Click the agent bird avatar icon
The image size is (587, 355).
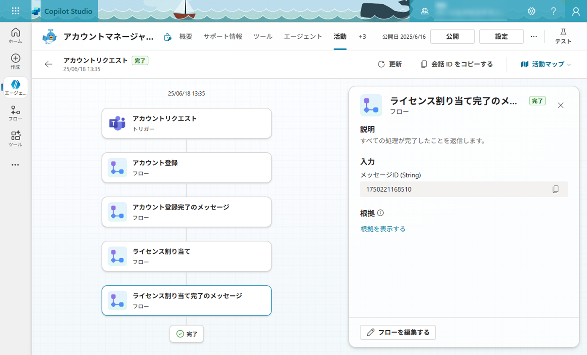click(50, 37)
